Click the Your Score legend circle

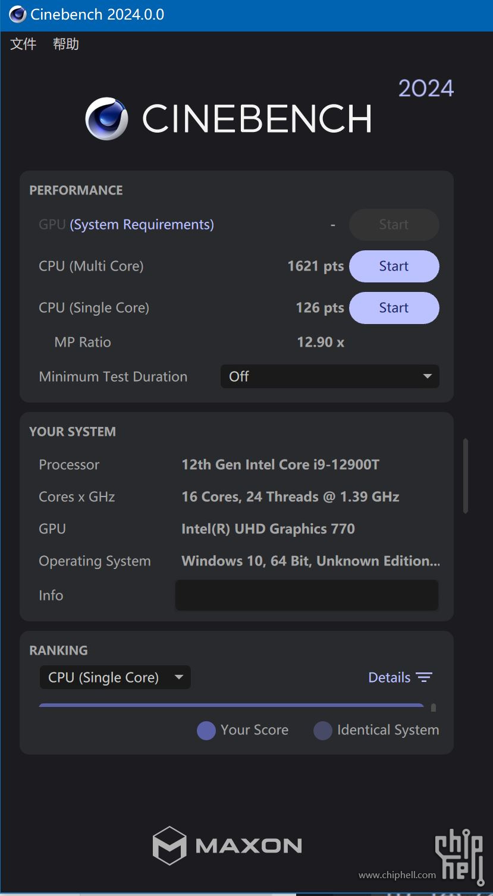point(206,730)
